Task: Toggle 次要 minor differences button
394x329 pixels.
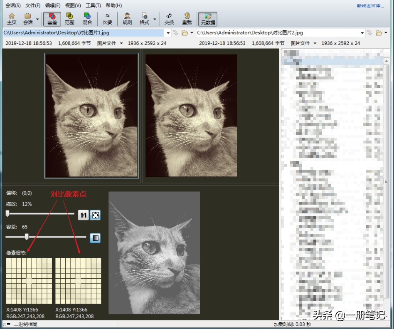Action: pos(107,19)
